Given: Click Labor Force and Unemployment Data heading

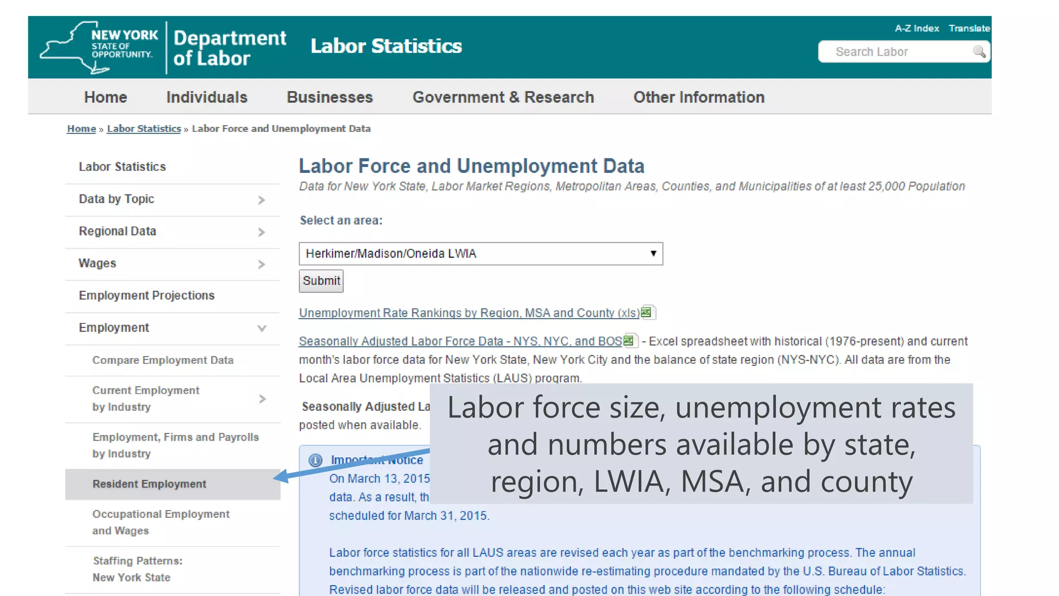Looking at the screenshot, I should [x=472, y=166].
